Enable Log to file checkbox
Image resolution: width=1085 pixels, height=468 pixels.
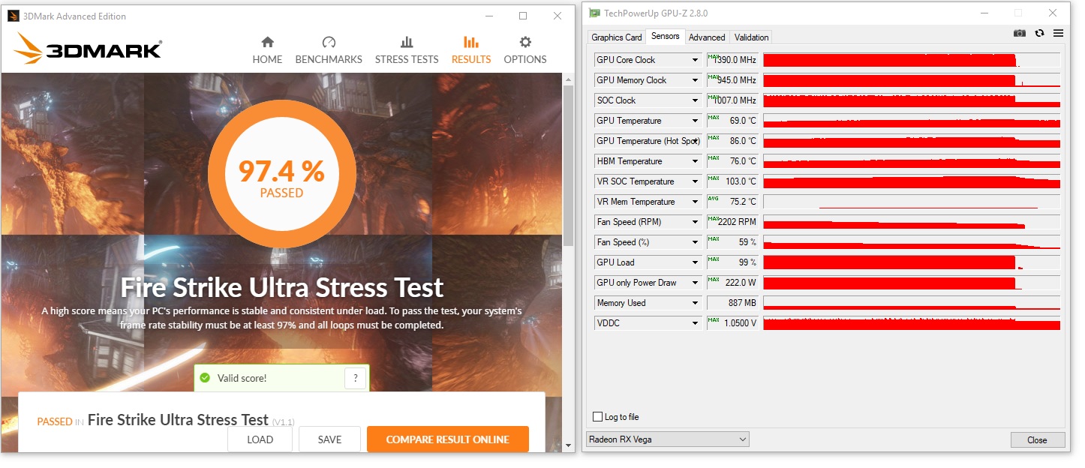(x=598, y=417)
